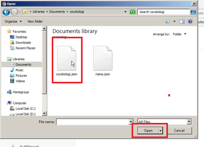The height and width of the screenshot is (147, 204).
Task: Close the Open dialog window
Action: [194, 4]
